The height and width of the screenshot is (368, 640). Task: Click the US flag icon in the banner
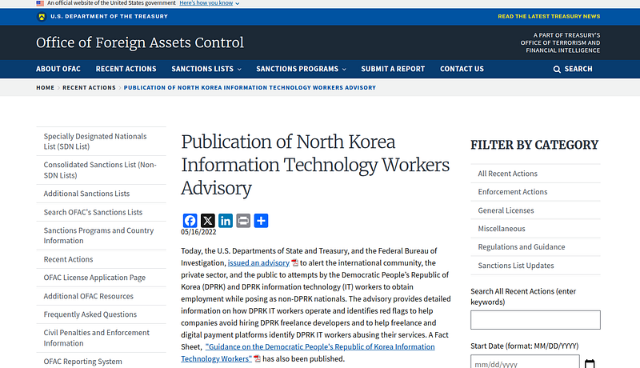pos(40,3)
